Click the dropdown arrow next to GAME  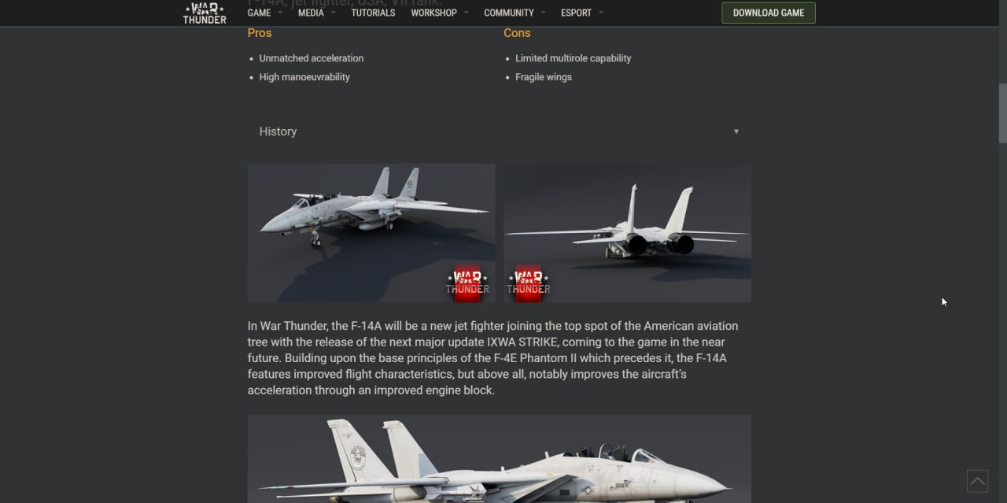(x=281, y=13)
